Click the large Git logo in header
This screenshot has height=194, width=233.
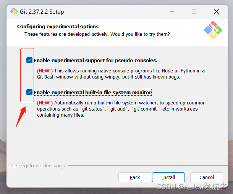(213, 30)
